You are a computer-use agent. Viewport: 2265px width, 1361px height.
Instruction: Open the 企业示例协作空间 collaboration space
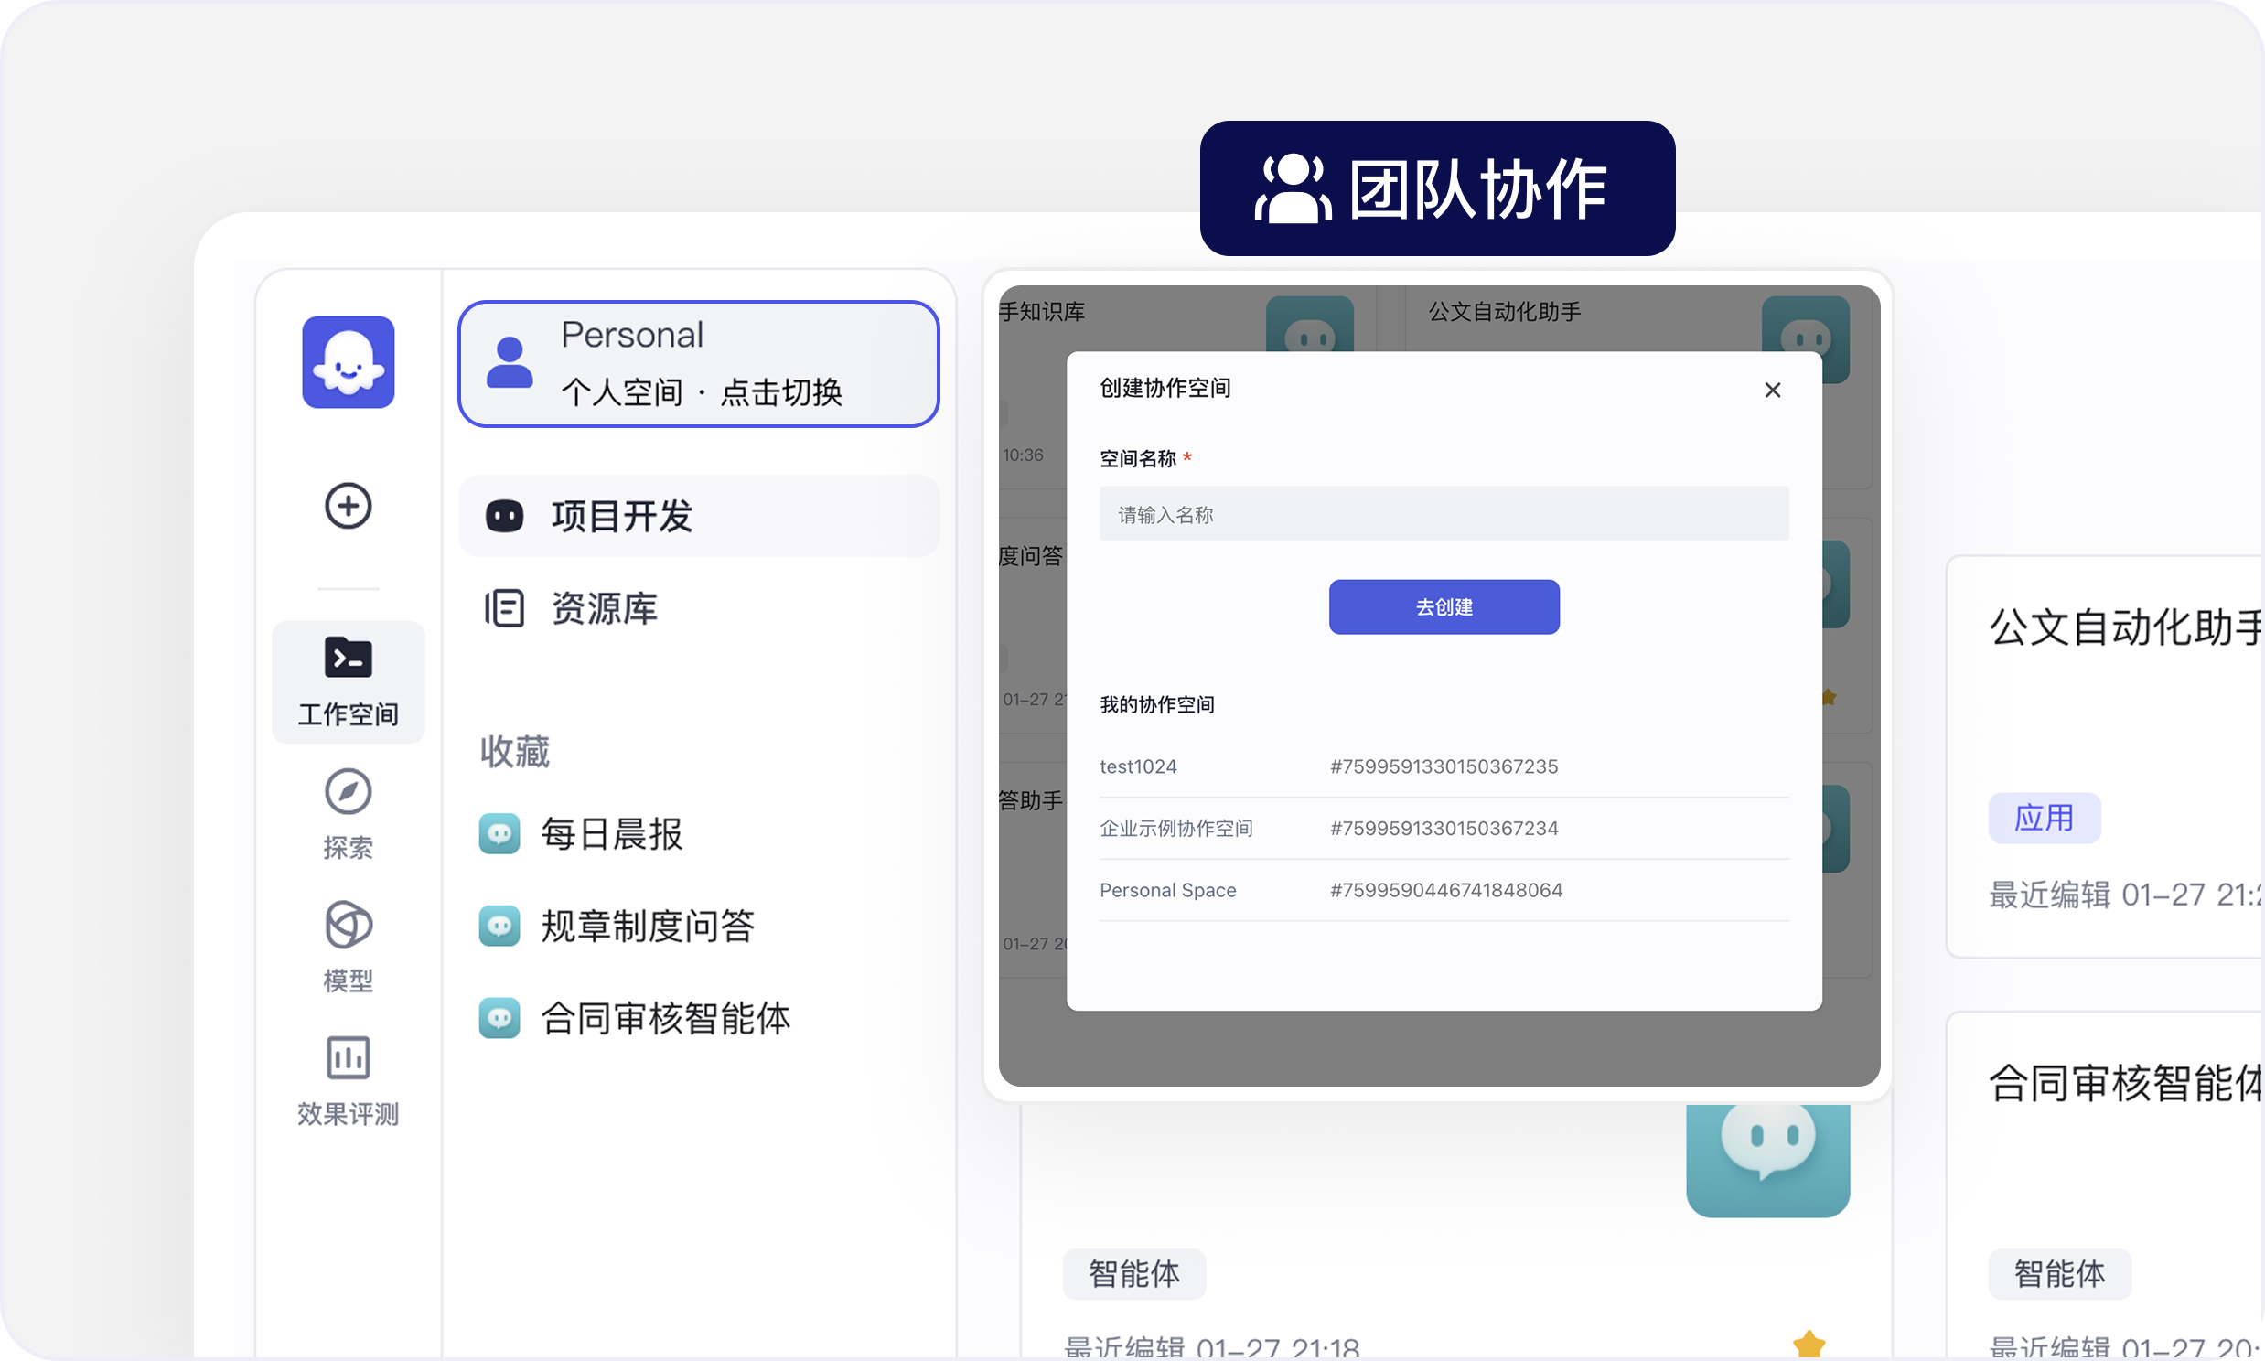click(1176, 827)
